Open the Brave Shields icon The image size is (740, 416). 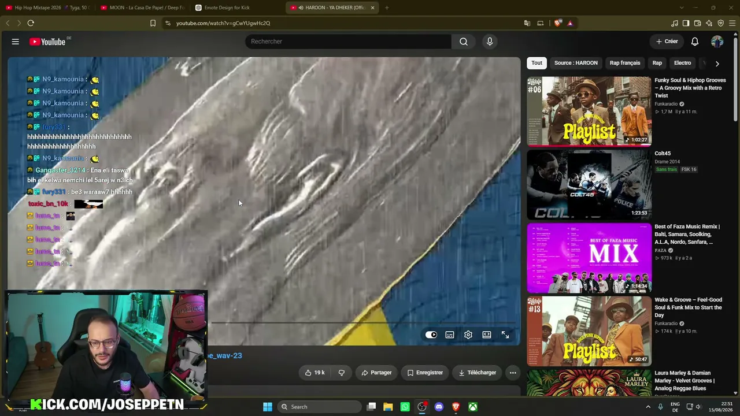point(557,23)
